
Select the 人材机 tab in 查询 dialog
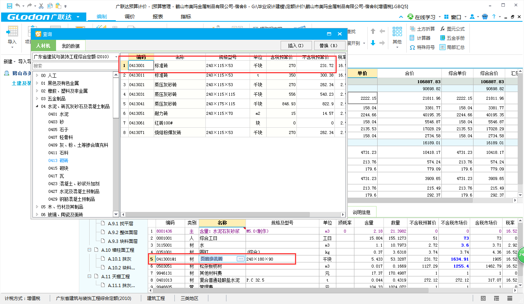coord(43,46)
